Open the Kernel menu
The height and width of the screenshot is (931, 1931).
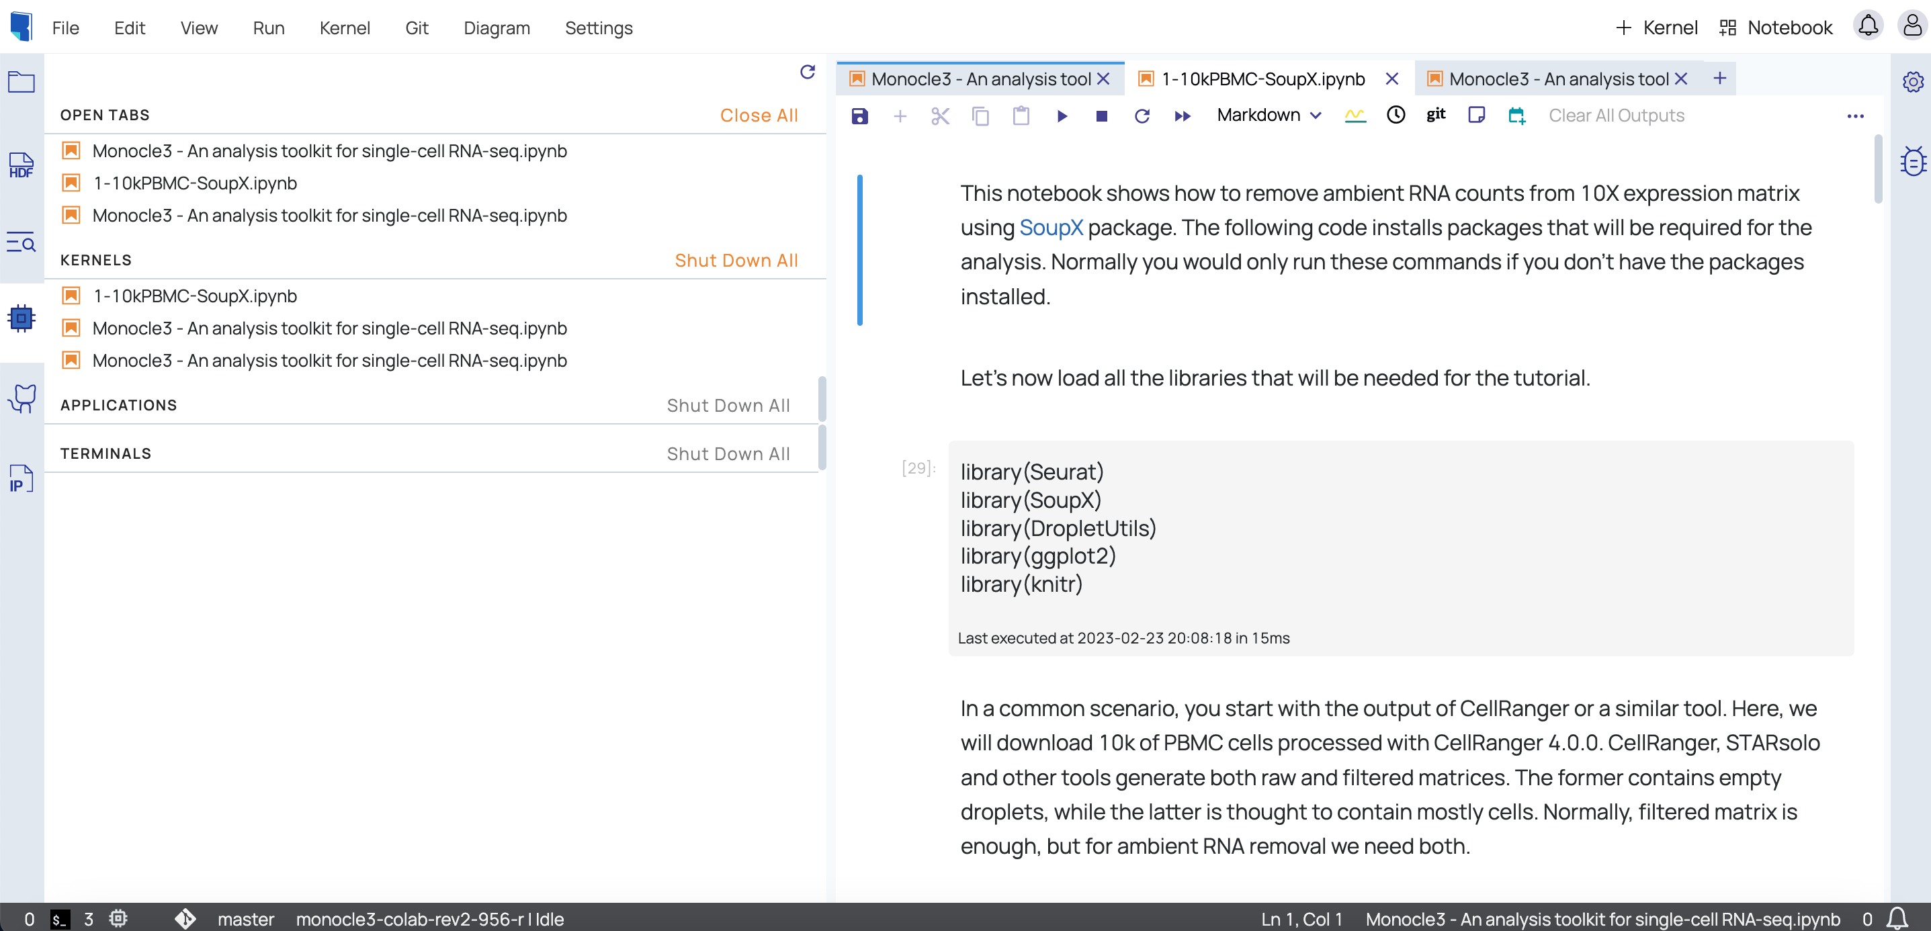point(345,28)
